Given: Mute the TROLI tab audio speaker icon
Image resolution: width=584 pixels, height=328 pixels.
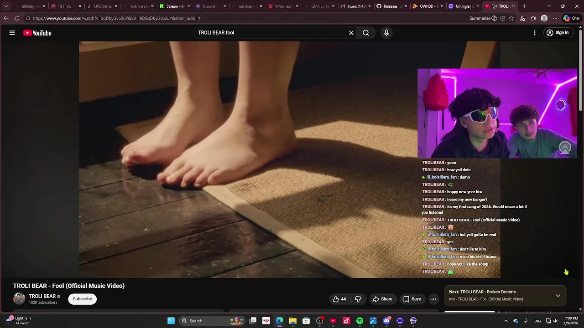Looking at the screenshot, I should coord(494,6).
